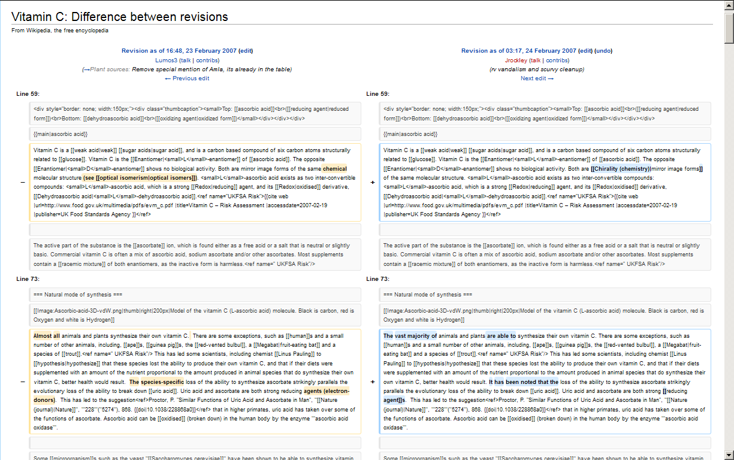View Lumos3's contribs

207,60
